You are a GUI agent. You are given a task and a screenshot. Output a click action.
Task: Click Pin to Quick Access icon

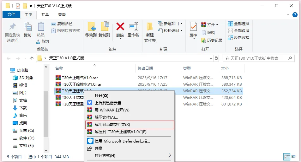(13, 27)
